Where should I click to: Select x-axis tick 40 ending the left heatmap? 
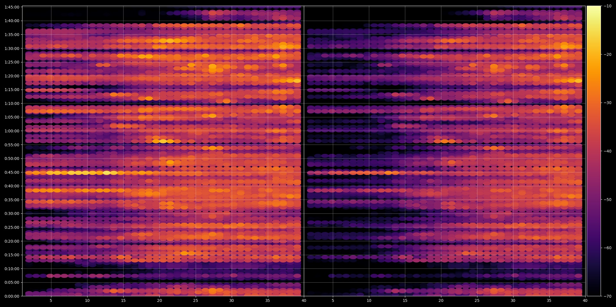pos(304,301)
